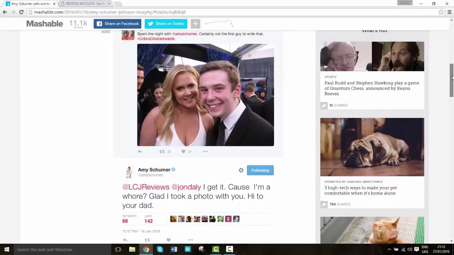Open the Mashable logo home link
Image resolution: width=454 pixels, height=255 pixels.
tap(45, 24)
